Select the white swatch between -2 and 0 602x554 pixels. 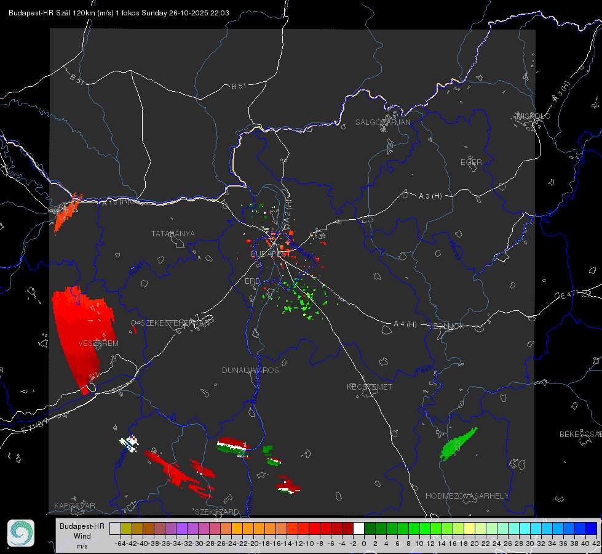click(x=358, y=528)
